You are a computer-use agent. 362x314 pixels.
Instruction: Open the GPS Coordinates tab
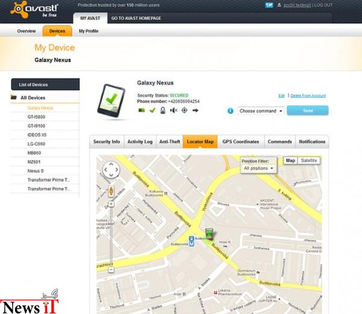pyautogui.click(x=241, y=142)
